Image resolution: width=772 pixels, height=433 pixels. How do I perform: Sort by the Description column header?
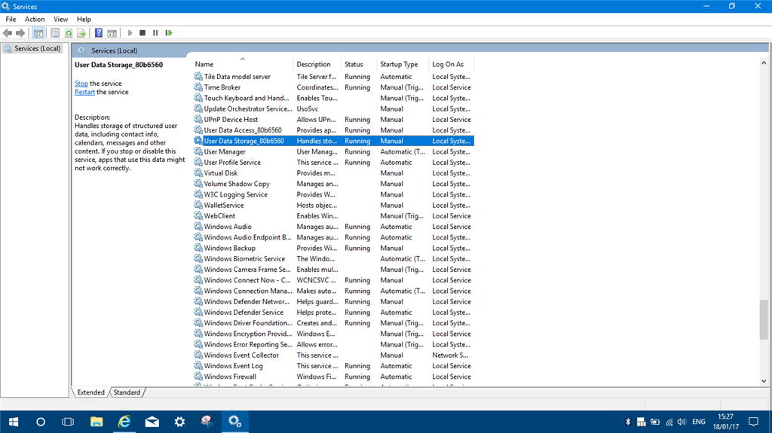(317, 64)
